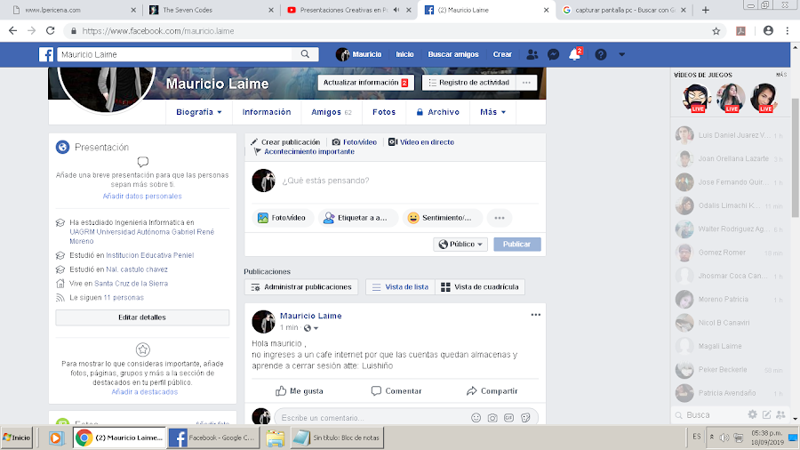Open post author Mauricio Laime link
The image size is (800, 450).
(311, 316)
